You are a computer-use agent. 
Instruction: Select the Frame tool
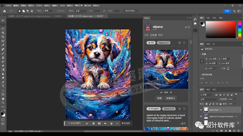tap(3, 41)
